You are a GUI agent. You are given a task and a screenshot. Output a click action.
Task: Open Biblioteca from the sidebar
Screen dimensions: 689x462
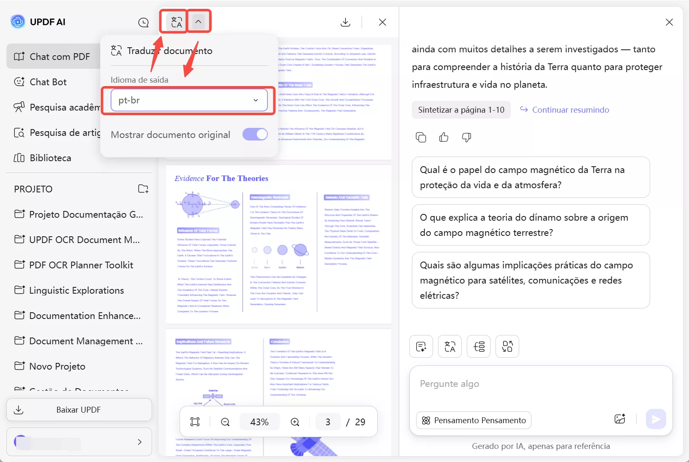click(x=50, y=158)
